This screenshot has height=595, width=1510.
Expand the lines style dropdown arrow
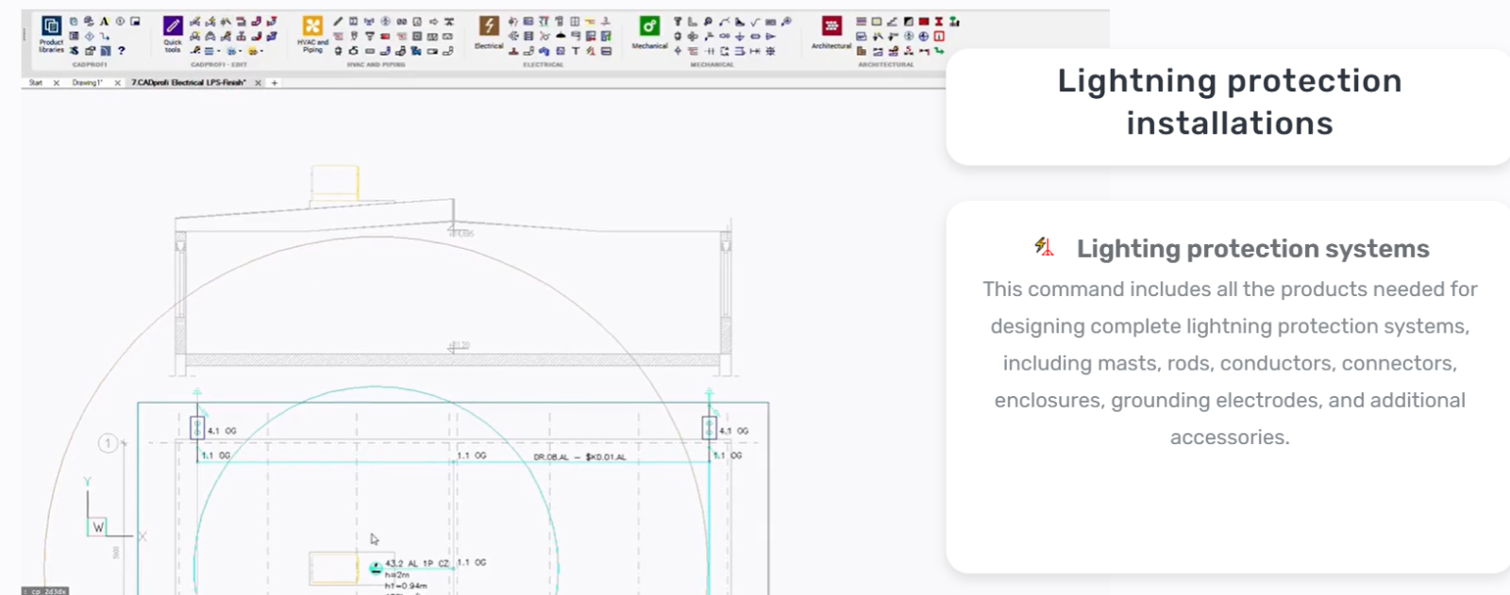(219, 51)
